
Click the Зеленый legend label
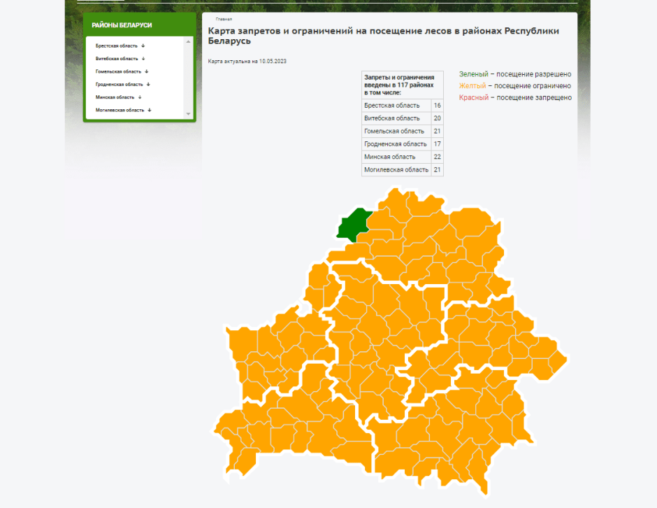(x=473, y=74)
